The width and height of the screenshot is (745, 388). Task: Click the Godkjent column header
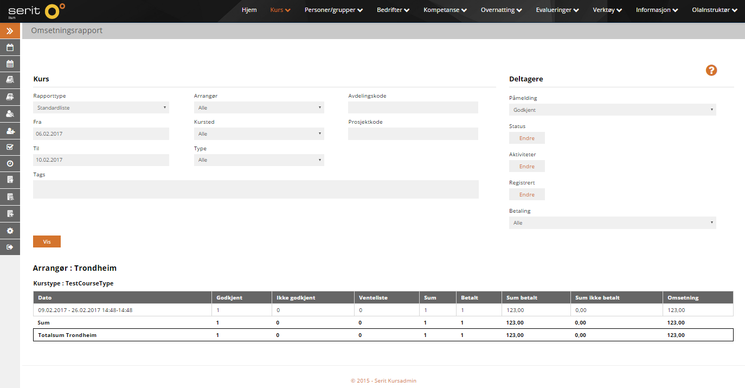(x=242, y=297)
